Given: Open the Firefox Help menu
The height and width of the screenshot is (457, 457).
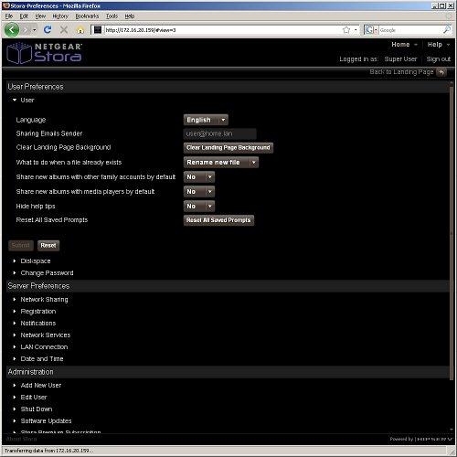Looking at the screenshot, I should tap(130, 16).
